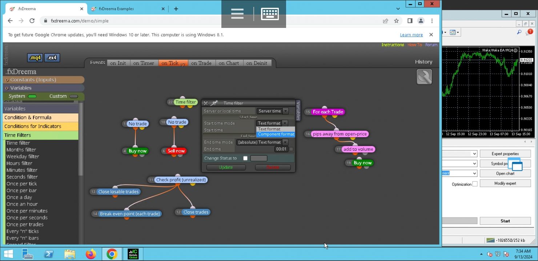Expand the Conditions for Indicators category
538x261 pixels.
[41, 126]
